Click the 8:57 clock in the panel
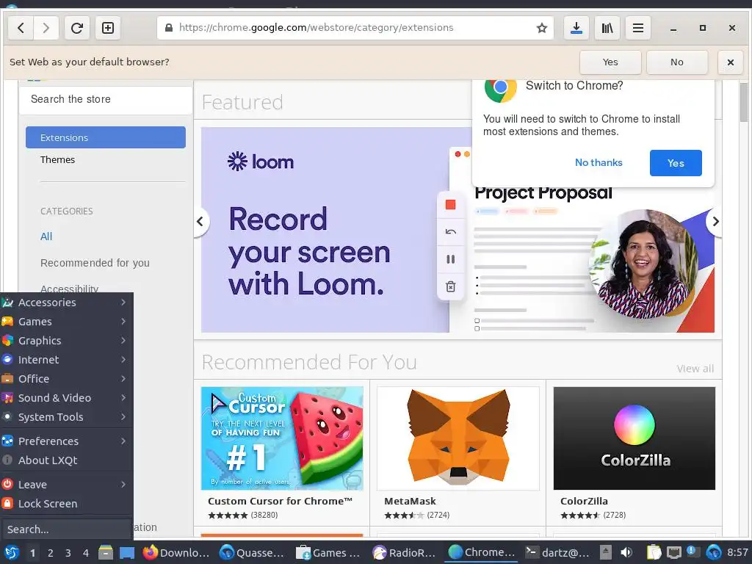The width and height of the screenshot is (752, 564). tap(737, 552)
